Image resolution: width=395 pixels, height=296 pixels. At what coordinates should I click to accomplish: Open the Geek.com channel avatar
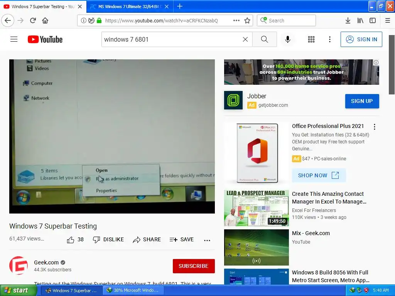click(x=19, y=266)
